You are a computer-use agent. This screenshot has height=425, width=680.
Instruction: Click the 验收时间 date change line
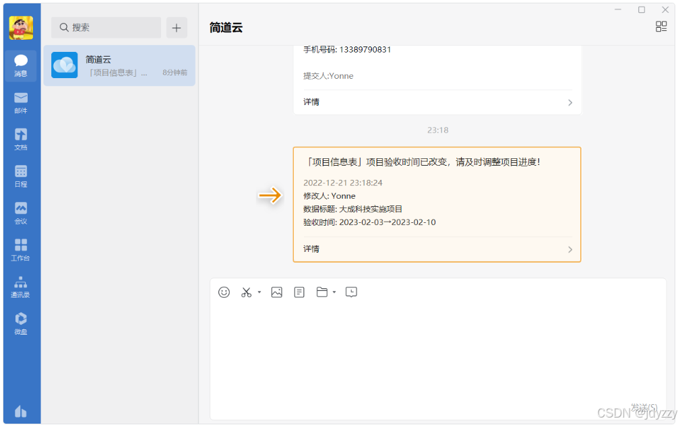tap(369, 222)
